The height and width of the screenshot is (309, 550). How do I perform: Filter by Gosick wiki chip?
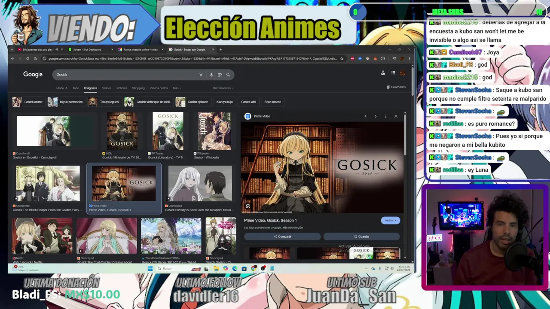pos(248,102)
